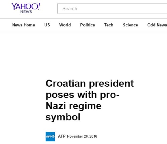Click the word 'symbol' in headline
The height and width of the screenshot is (144, 167).
coord(63,117)
